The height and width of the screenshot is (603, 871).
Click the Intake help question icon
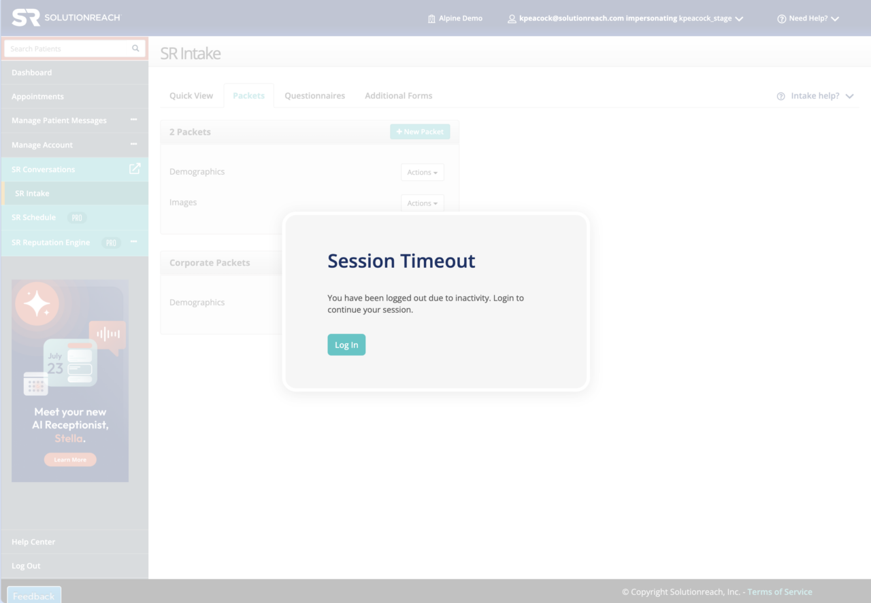(x=781, y=97)
